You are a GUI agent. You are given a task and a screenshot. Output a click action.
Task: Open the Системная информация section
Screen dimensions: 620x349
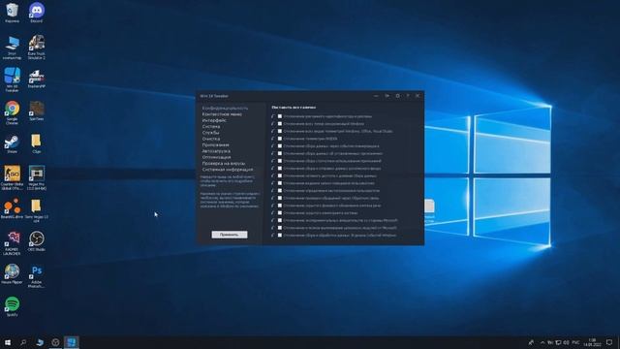[228, 170]
